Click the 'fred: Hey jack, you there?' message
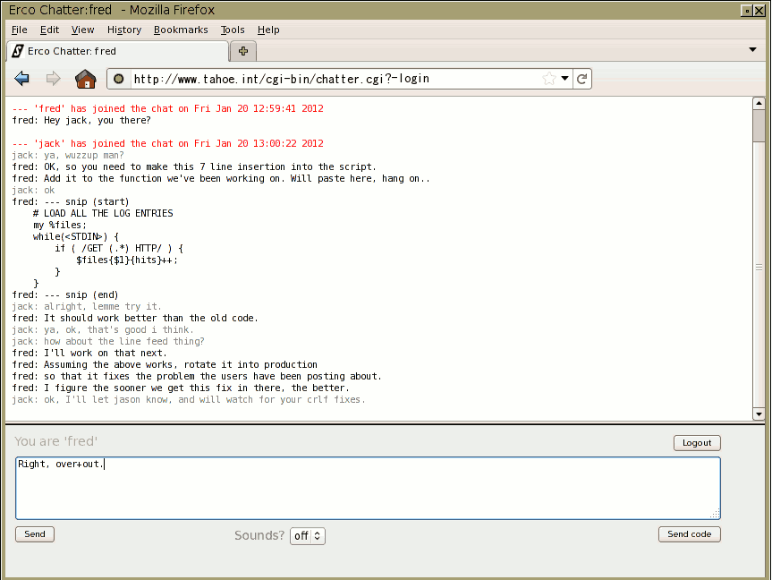 point(81,120)
